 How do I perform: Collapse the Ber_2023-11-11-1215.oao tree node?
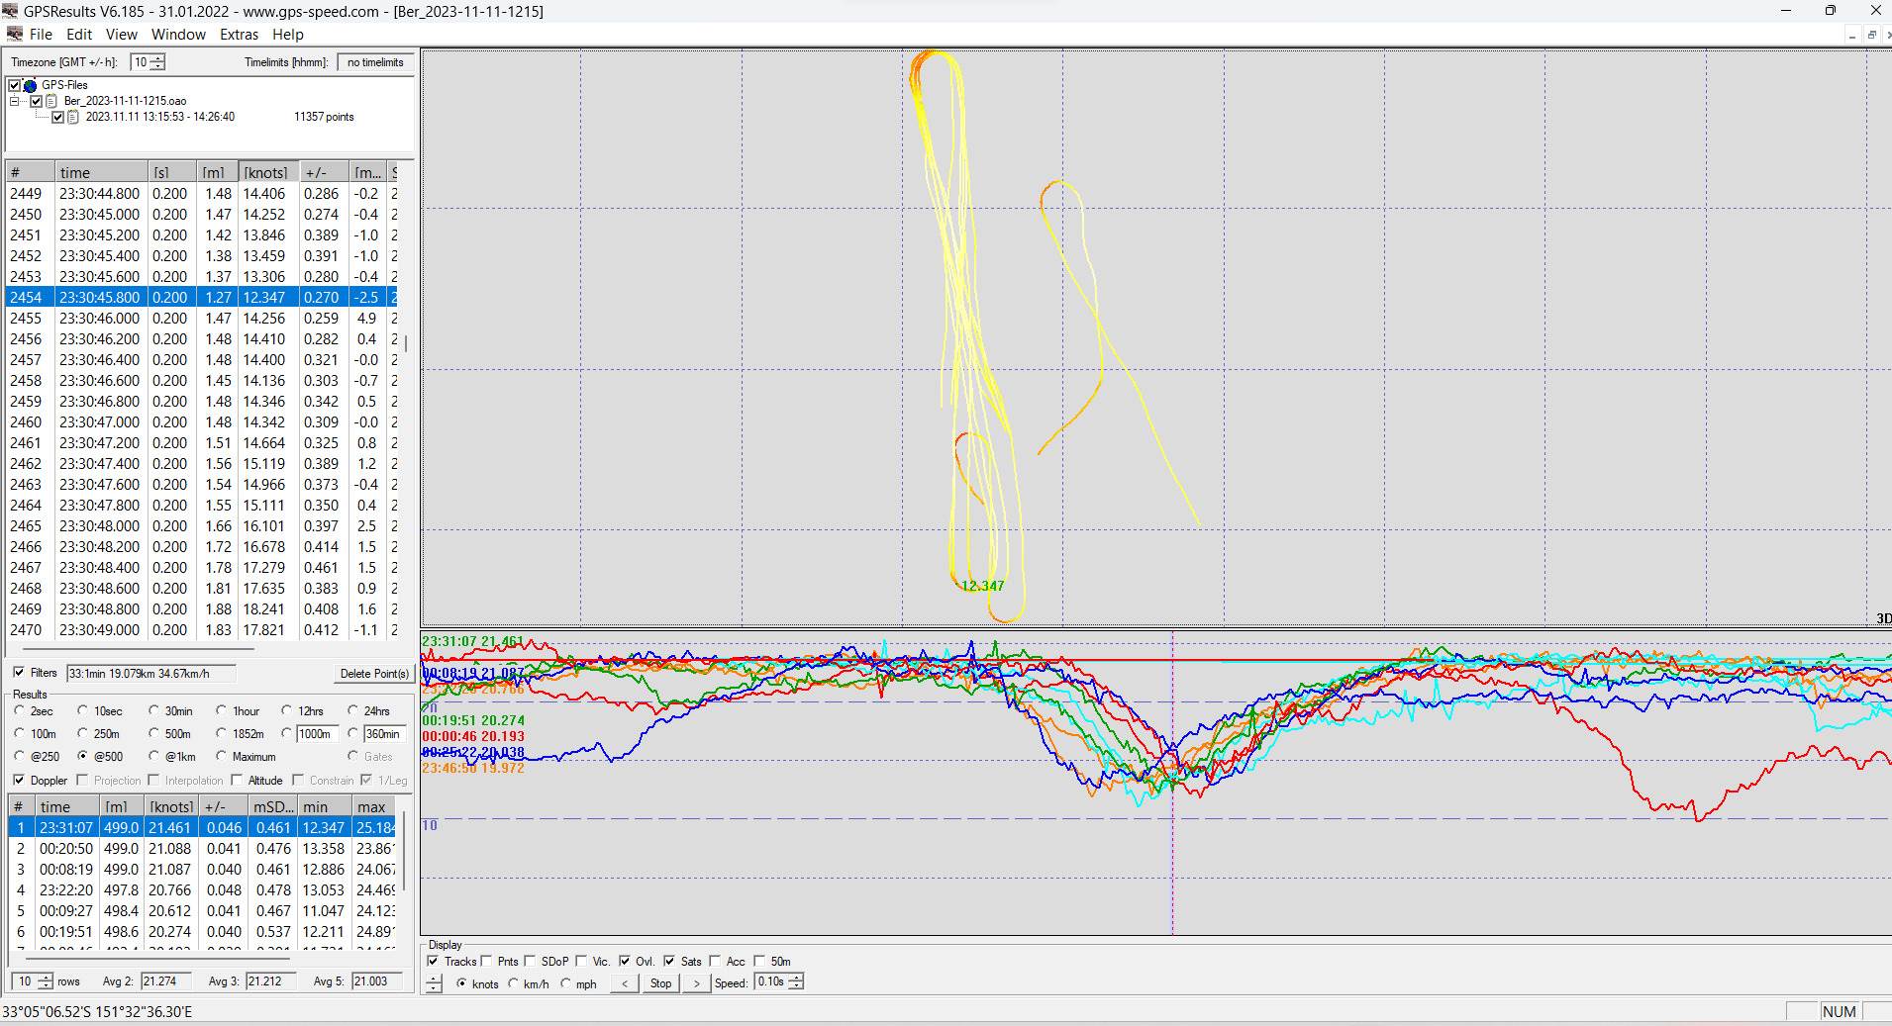click(x=15, y=101)
